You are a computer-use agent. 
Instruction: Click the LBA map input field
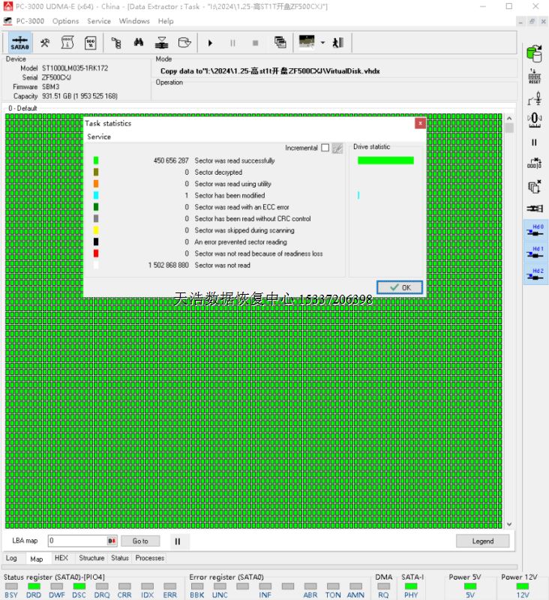click(x=77, y=541)
